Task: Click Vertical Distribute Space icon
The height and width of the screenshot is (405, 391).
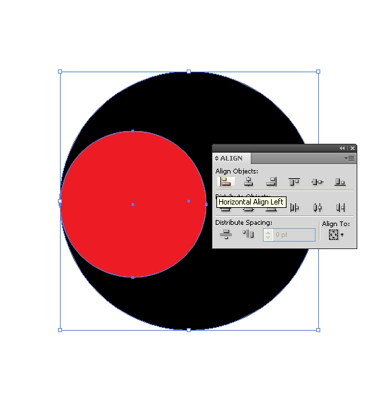Action: click(226, 234)
